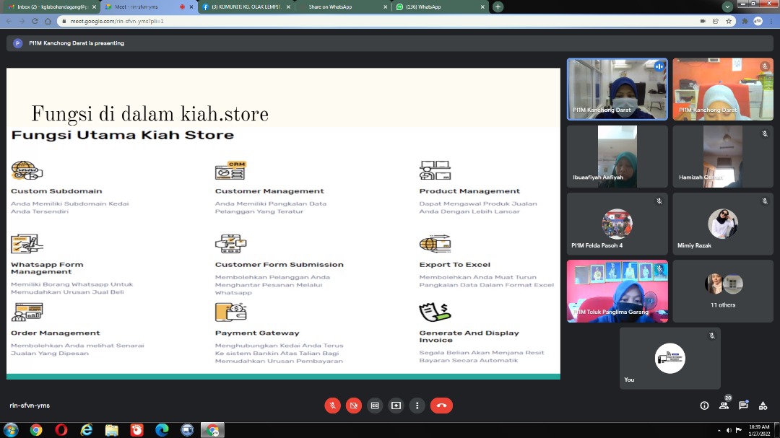Select the speaking PI1M Kanchong Darat video tile
The width and height of the screenshot is (780, 438).
tap(617, 89)
